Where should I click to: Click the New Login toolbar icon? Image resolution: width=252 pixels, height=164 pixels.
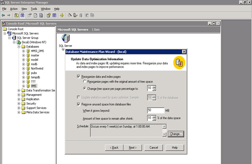[87, 16]
